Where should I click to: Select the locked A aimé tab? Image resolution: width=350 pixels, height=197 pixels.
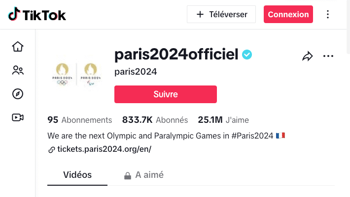(143, 175)
